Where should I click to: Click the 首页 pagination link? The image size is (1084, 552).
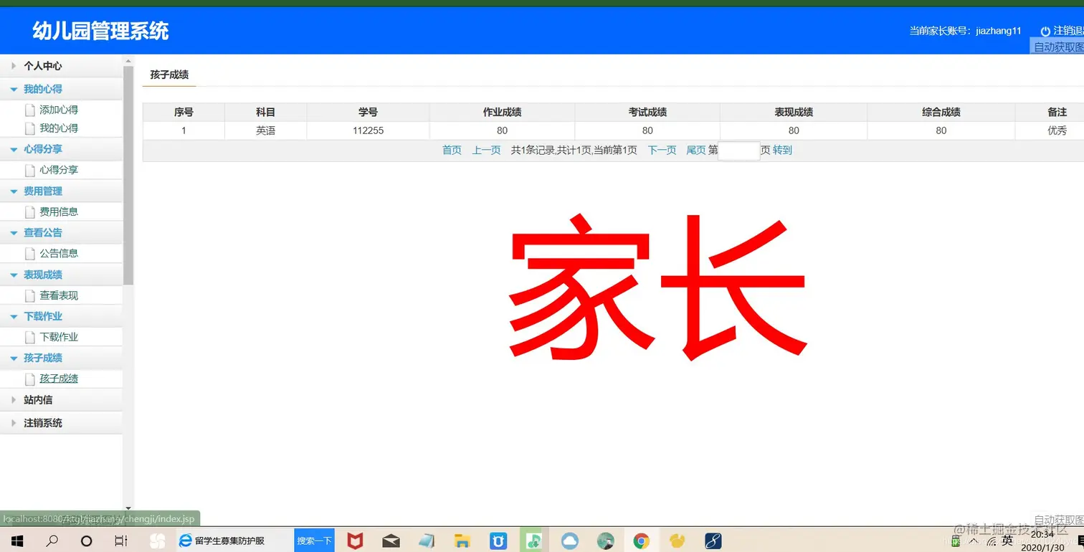pyautogui.click(x=452, y=150)
